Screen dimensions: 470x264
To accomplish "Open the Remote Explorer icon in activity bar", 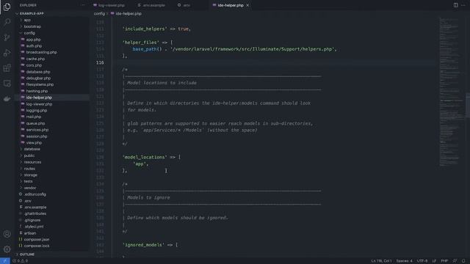I will [x=7, y=84].
